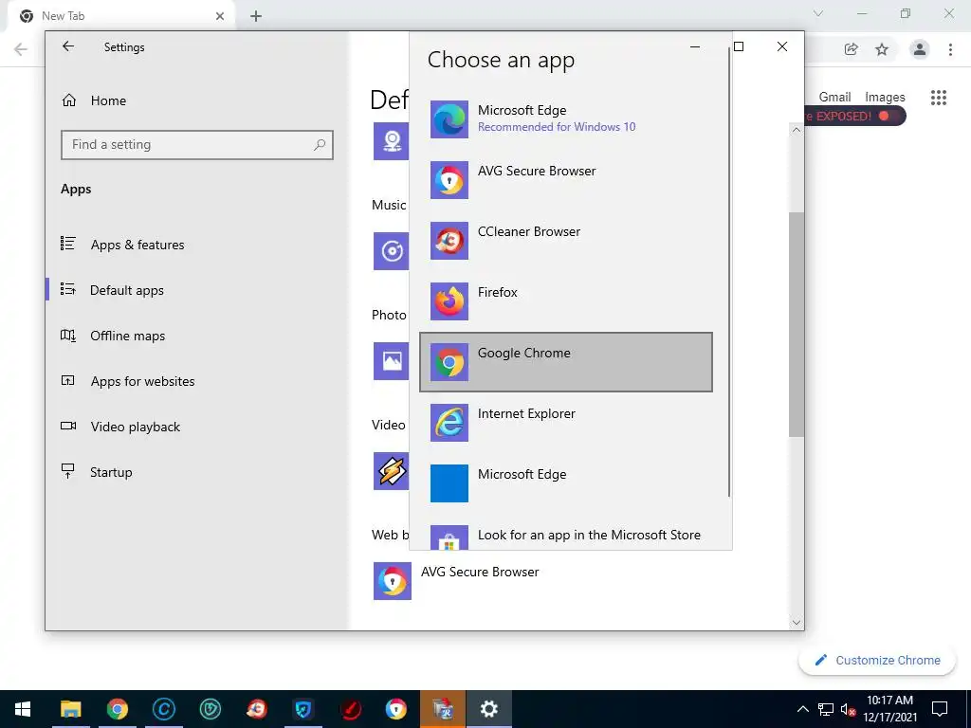Open Startup section in Settings
Viewport: 971px width, 728px height.
97,472
